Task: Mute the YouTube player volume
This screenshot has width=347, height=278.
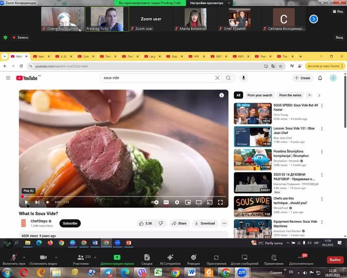Action: [48, 202]
